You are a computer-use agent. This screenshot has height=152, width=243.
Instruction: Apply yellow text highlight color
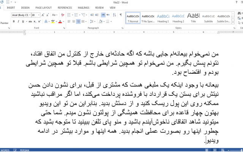53,21
